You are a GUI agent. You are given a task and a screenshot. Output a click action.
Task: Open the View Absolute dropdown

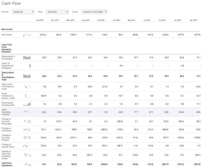click(x=57, y=12)
